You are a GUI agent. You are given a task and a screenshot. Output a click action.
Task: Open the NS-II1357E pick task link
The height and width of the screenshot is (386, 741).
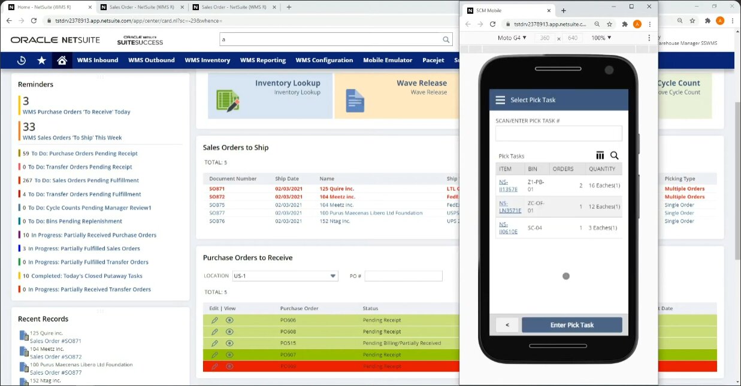pyautogui.click(x=508, y=186)
